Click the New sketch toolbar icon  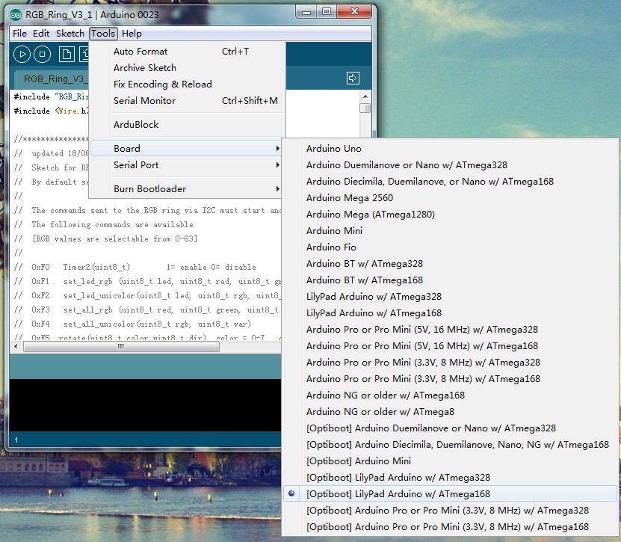[67, 55]
